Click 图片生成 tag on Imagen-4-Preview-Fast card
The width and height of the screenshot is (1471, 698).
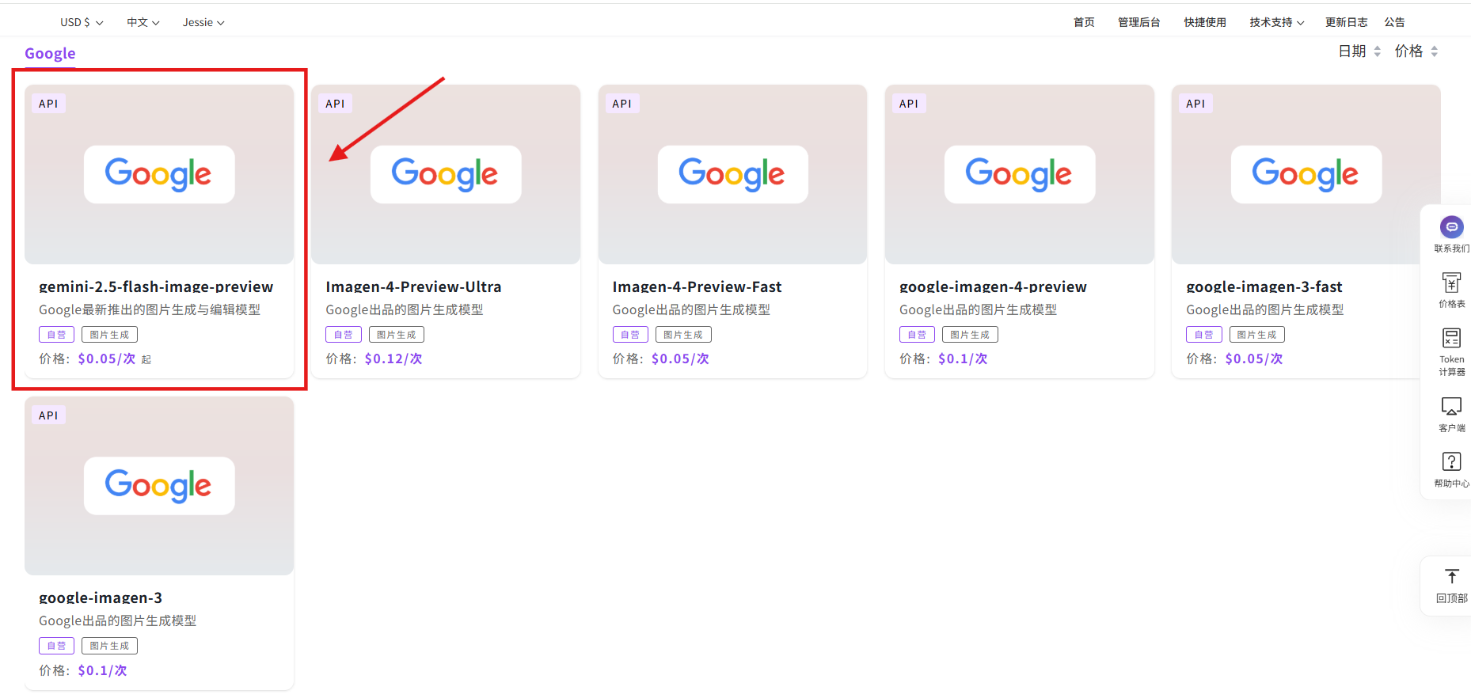684,335
